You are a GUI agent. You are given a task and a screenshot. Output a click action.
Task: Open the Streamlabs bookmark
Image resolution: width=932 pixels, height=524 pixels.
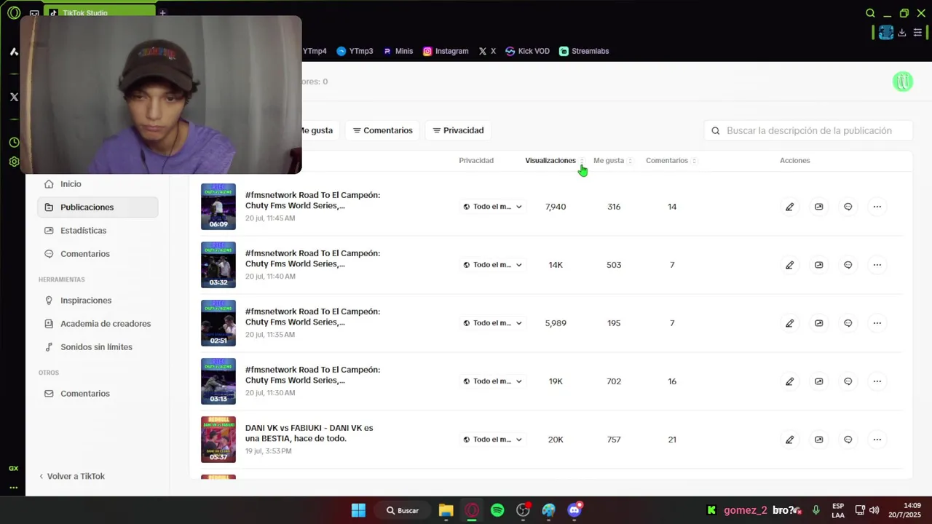[584, 51]
